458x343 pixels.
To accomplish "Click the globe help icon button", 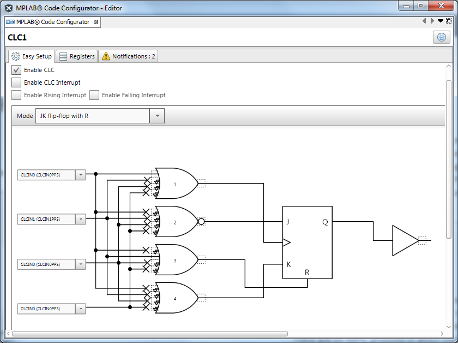I will [441, 37].
